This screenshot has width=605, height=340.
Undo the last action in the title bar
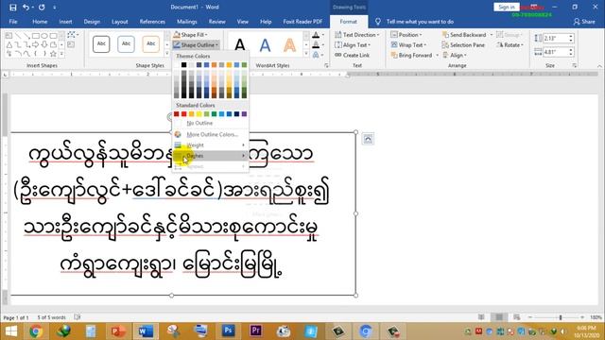click(26, 7)
